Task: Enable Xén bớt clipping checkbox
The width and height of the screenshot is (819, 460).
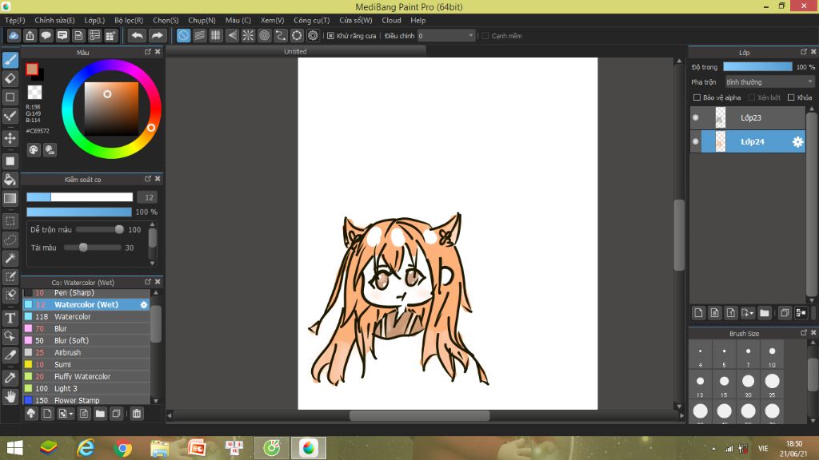Action: (x=752, y=97)
